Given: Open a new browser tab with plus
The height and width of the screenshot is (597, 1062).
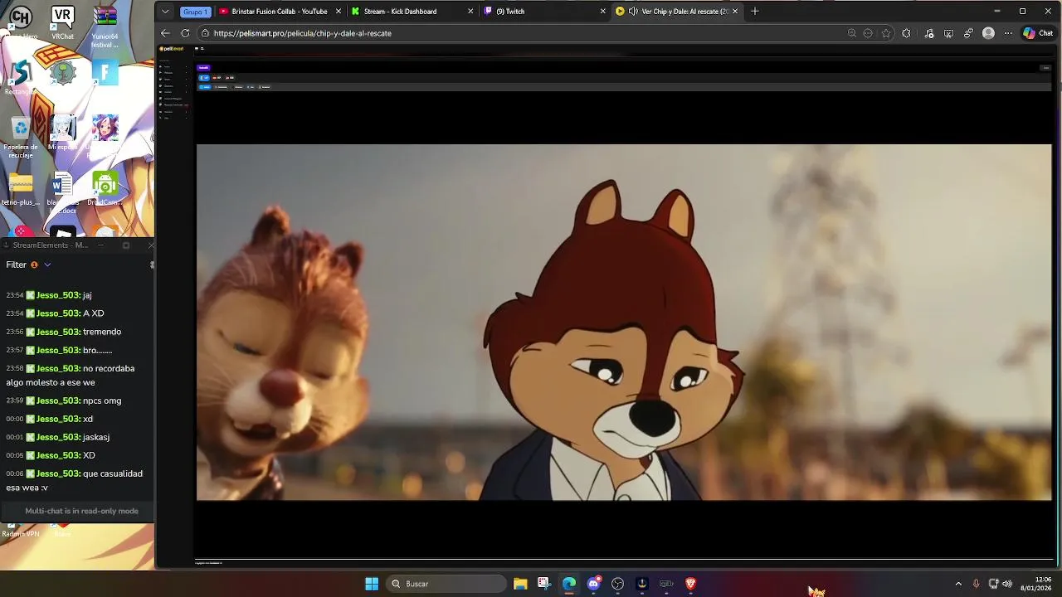Looking at the screenshot, I should [x=755, y=12].
